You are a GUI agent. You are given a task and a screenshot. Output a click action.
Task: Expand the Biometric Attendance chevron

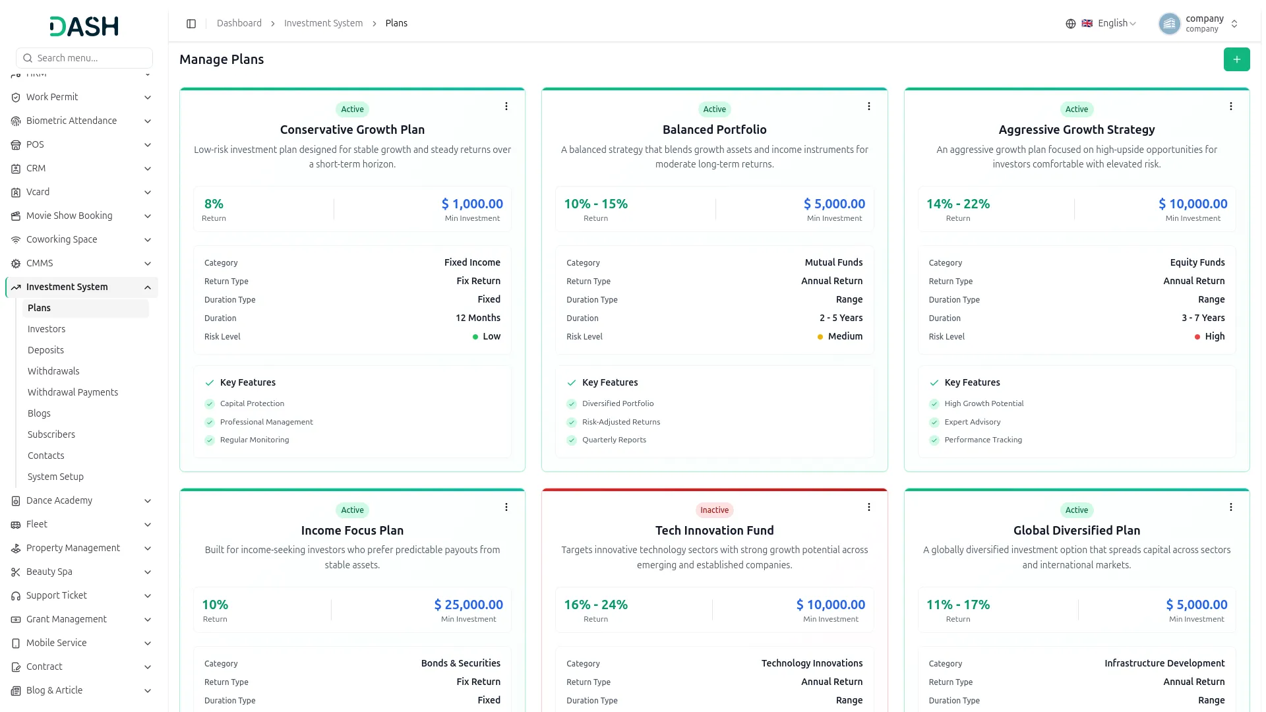(x=148, y=121)
